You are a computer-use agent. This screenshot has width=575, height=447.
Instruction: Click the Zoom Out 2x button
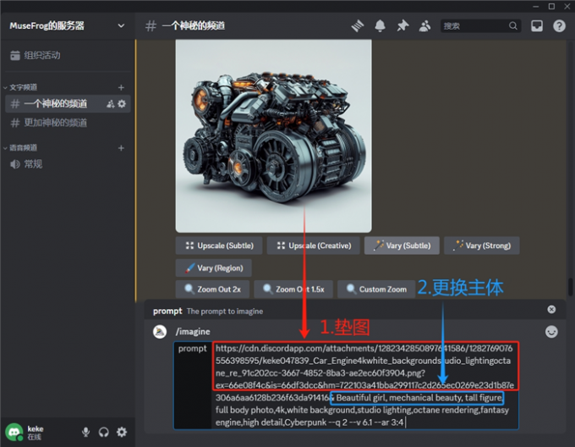(212, 290)
